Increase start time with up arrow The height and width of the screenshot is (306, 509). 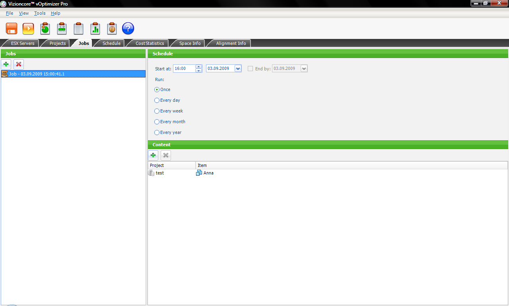(x=199, y=67)
